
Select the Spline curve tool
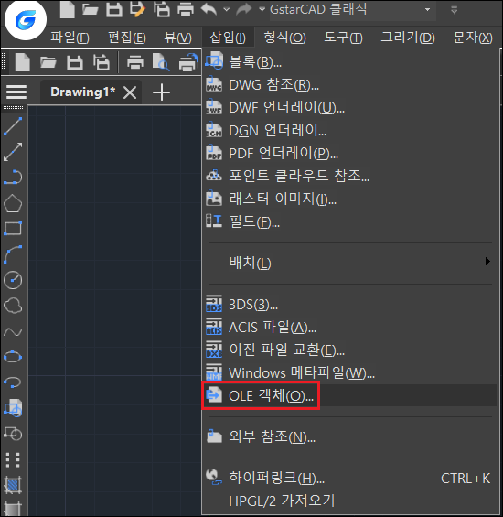[x=13, y=331]
